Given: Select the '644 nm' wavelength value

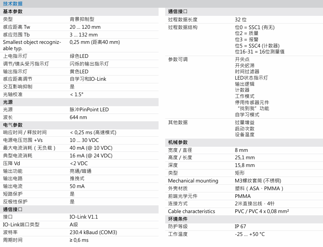Looking at the screenshot, I should (78, 118).
